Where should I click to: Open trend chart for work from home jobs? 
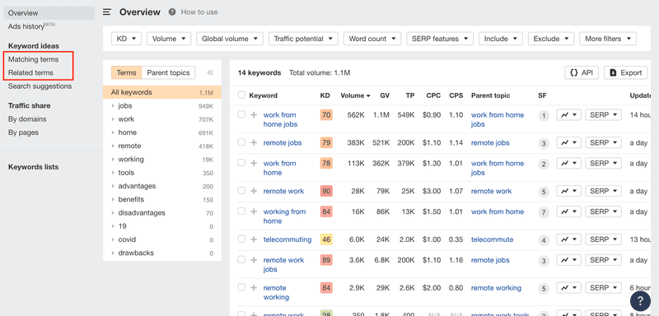tap(568, 115)
